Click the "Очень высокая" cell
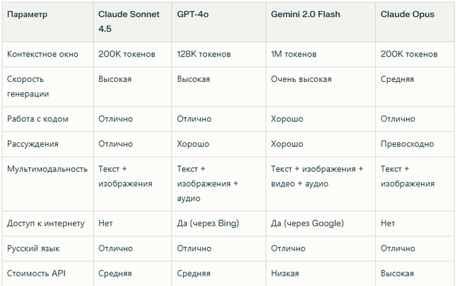 (301, 79)
